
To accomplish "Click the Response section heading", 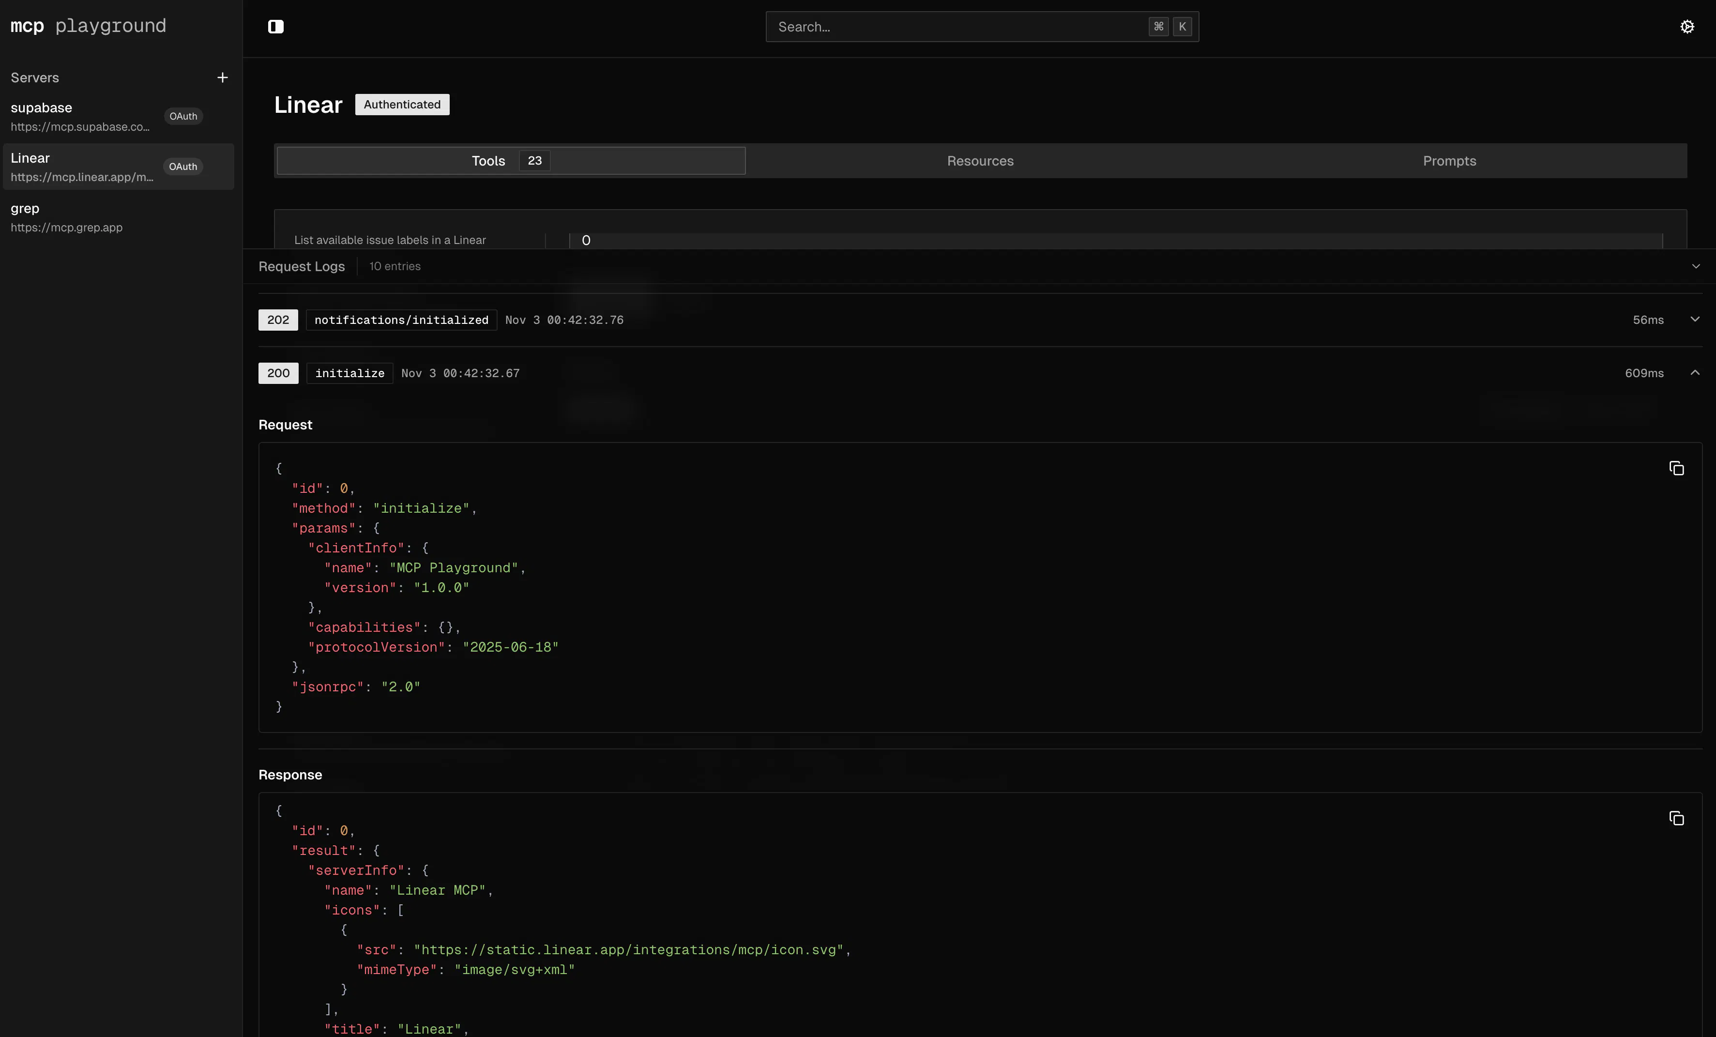I will [290, 775].
